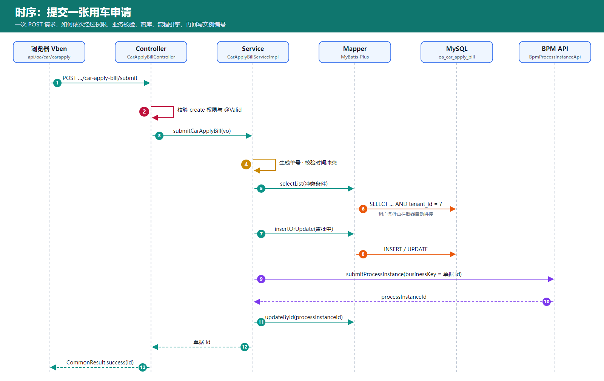Viewport: 604px width, 381px height.
Task: Click the insertOrUpdate(审批中) message label
Action: click(304, 229)
